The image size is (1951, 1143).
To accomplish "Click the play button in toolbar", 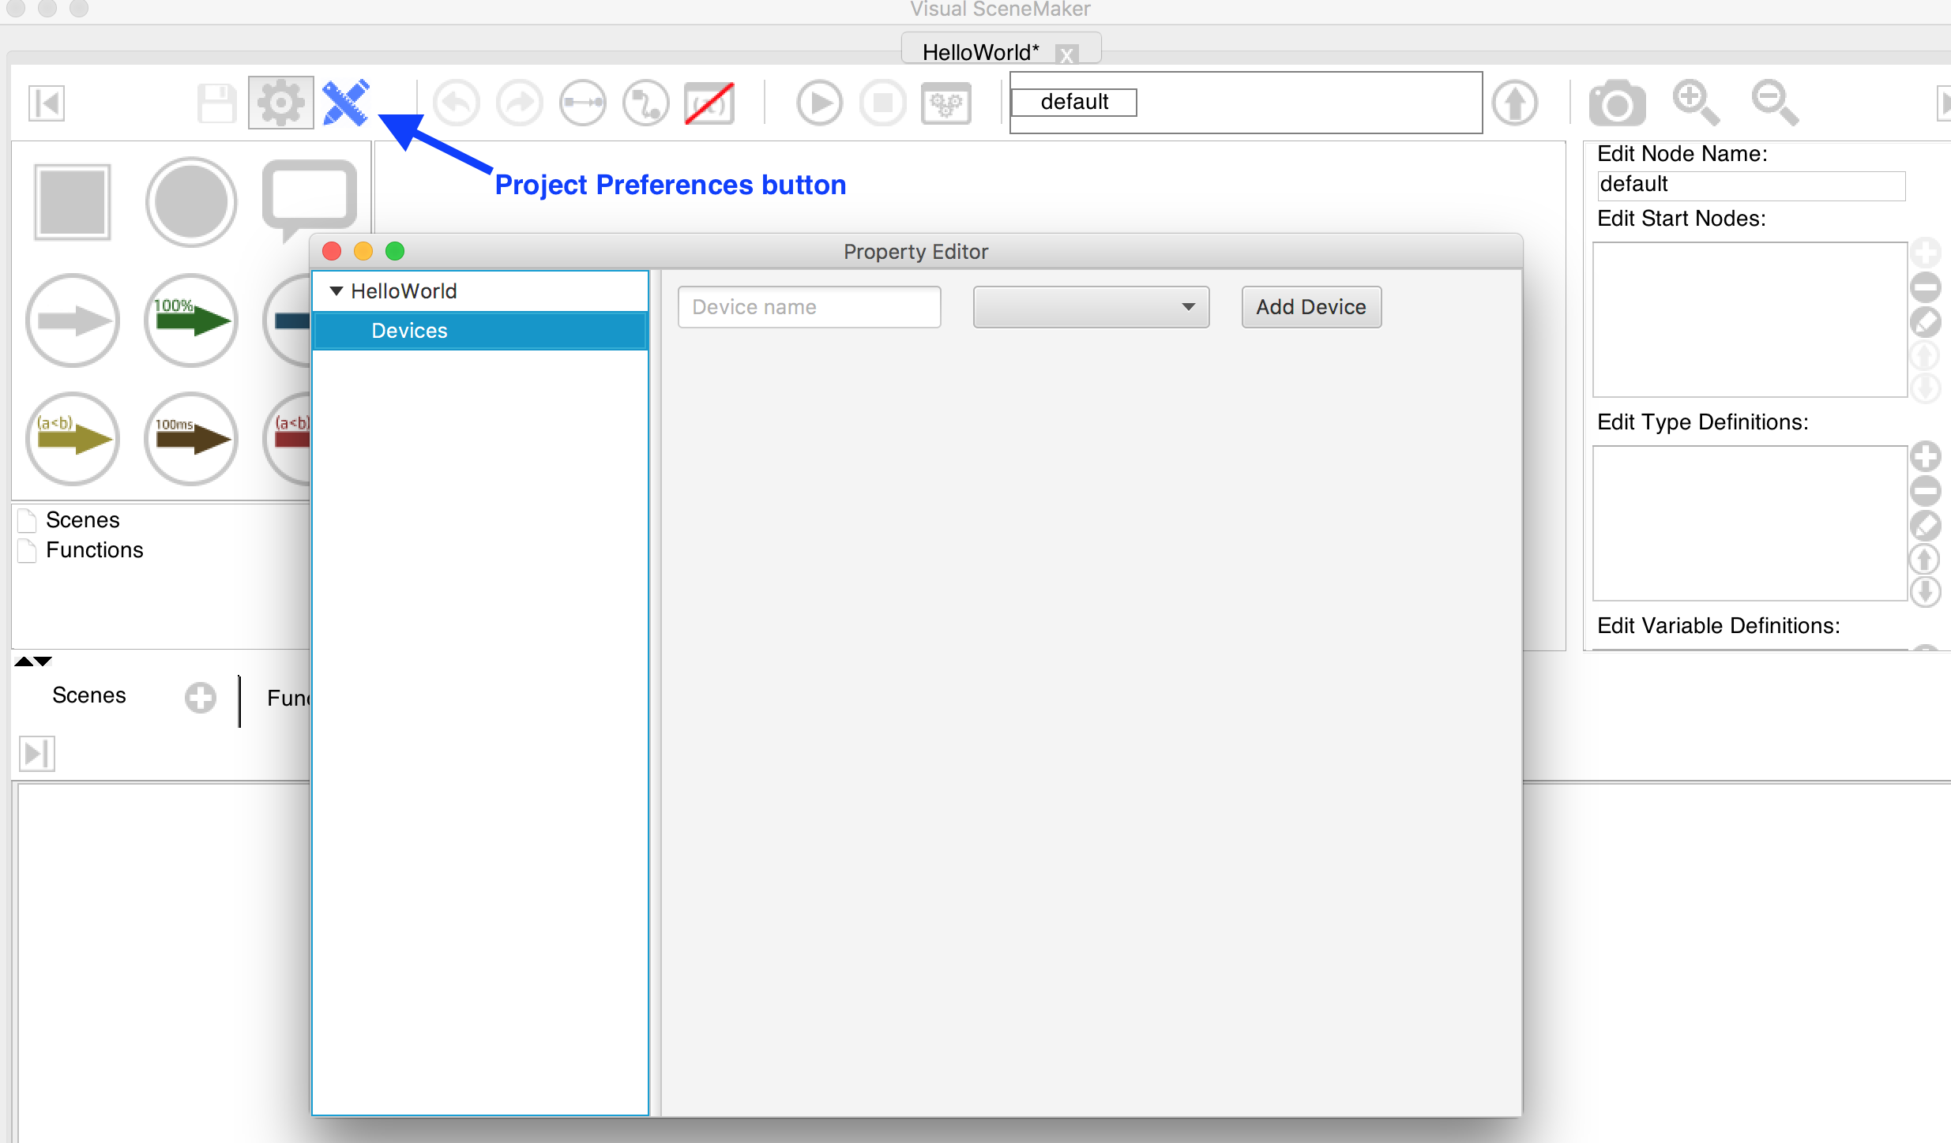I will 819,103.
